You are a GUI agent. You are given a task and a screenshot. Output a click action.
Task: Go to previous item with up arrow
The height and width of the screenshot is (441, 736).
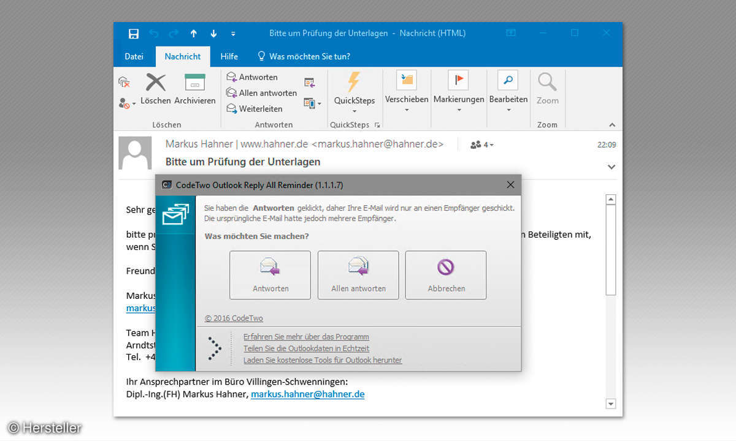pos(194,34)
